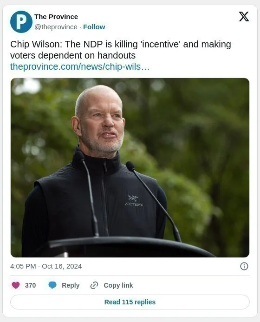This screenshot has height=322, width=260.
Task: Click the 370 likes count
Action: tap(30, 285)
